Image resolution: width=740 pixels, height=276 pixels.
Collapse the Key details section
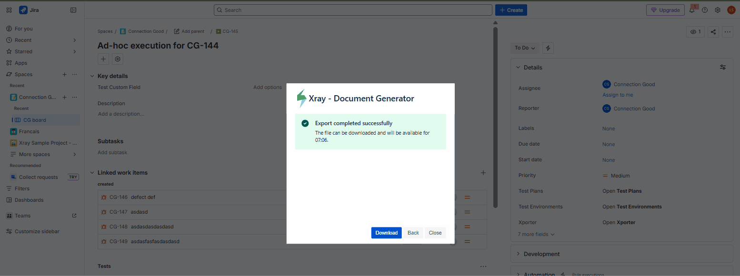click(x=92, y=76)
